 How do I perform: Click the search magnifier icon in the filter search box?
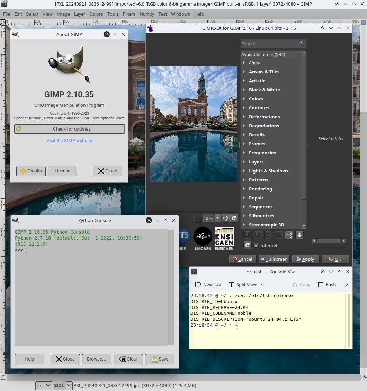[302, 44]
